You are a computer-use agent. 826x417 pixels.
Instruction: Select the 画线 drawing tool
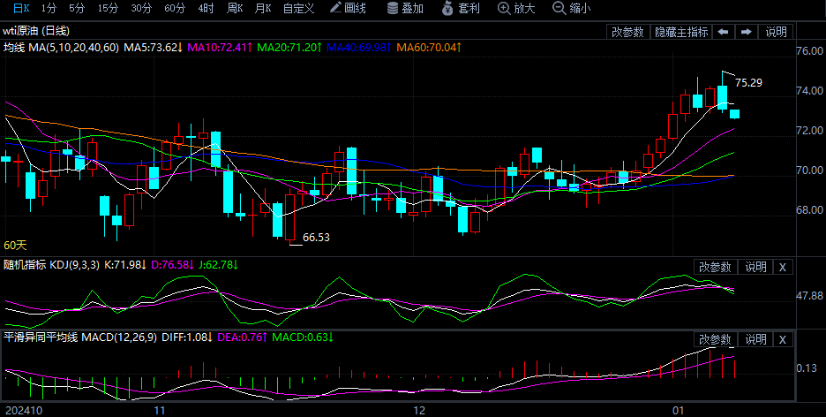coord(348,8)
